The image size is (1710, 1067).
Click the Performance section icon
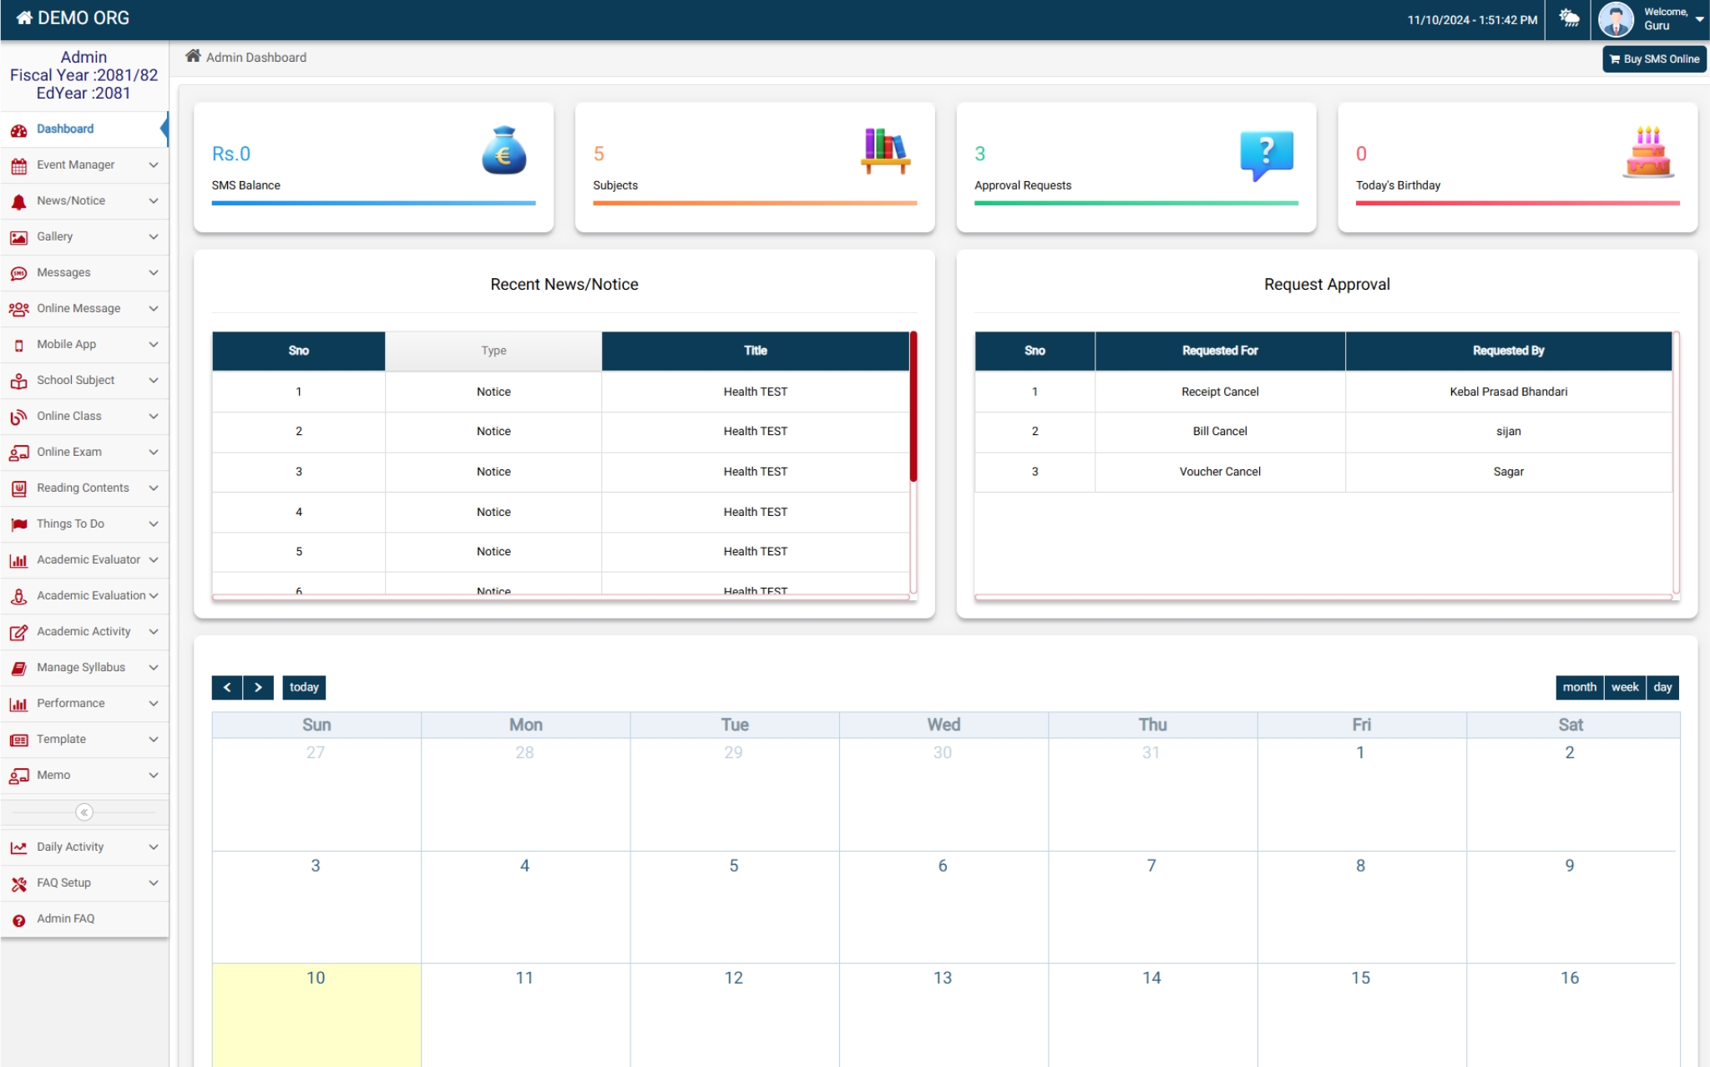click(x=18, y=702)
